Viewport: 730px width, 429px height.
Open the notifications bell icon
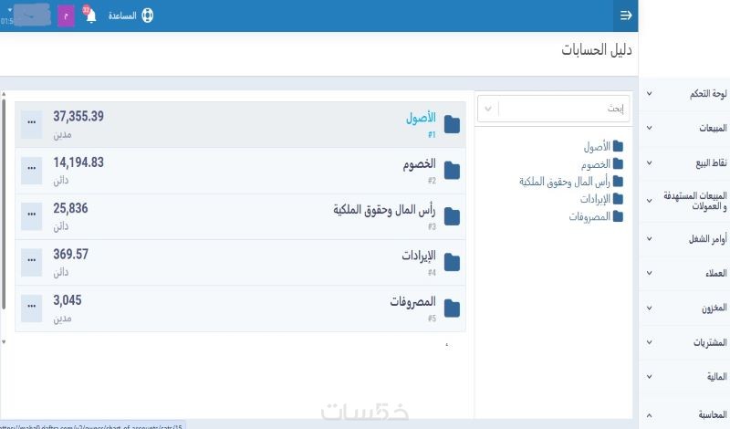click(x=90, y=16)
